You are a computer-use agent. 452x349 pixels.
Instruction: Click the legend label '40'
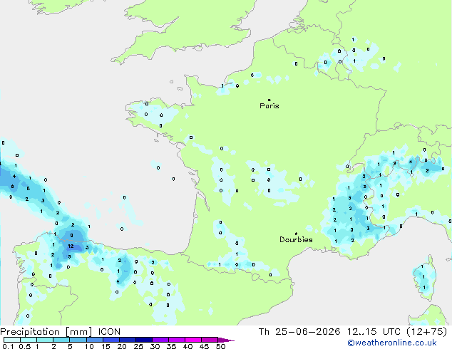coord(188,346)
